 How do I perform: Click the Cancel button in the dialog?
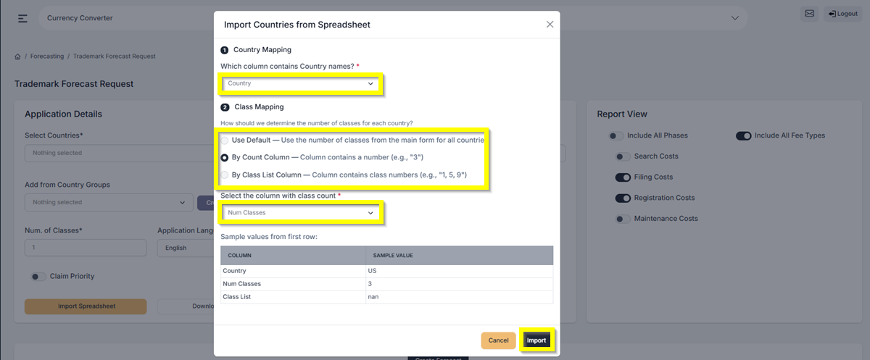click(498, 340)
